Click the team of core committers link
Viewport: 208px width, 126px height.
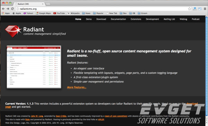click(116, 116)
